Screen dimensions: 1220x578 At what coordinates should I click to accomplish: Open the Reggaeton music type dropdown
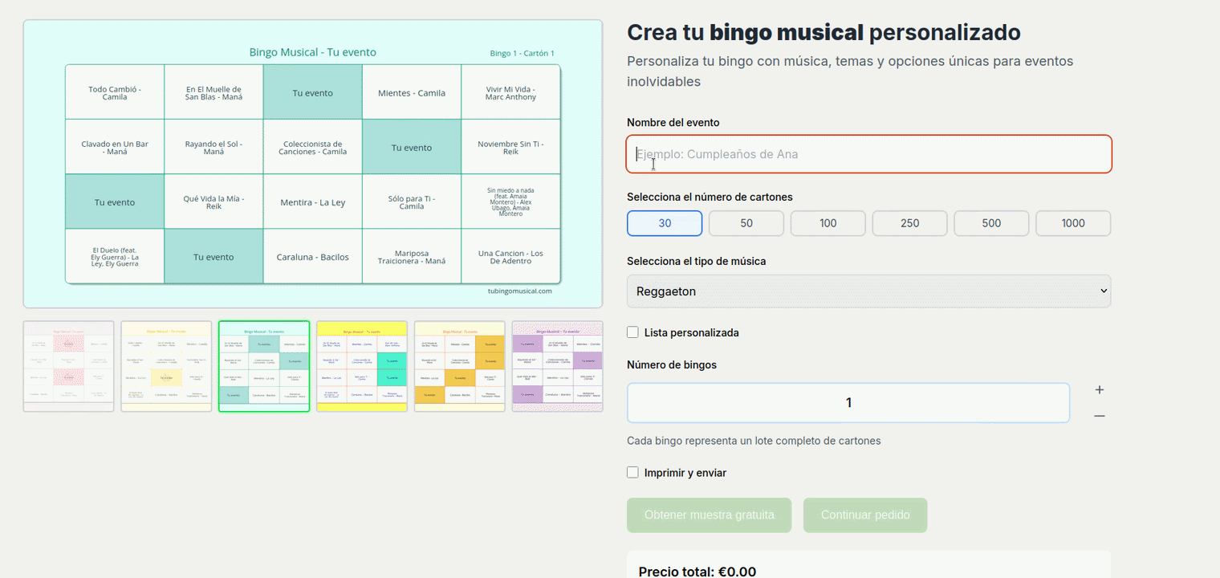[x=868, y=291]
